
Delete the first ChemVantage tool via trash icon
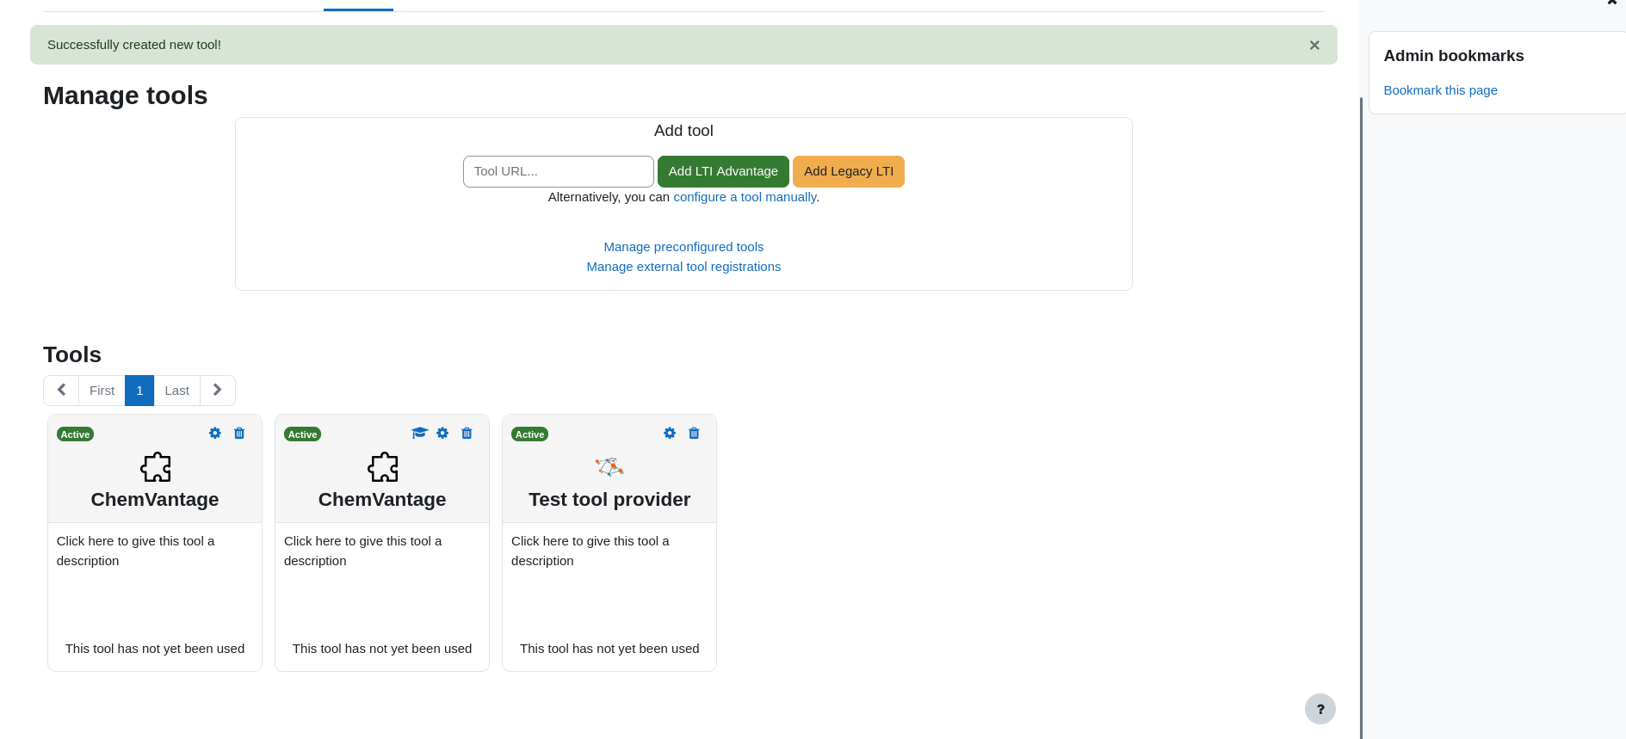tap(239, 434)
